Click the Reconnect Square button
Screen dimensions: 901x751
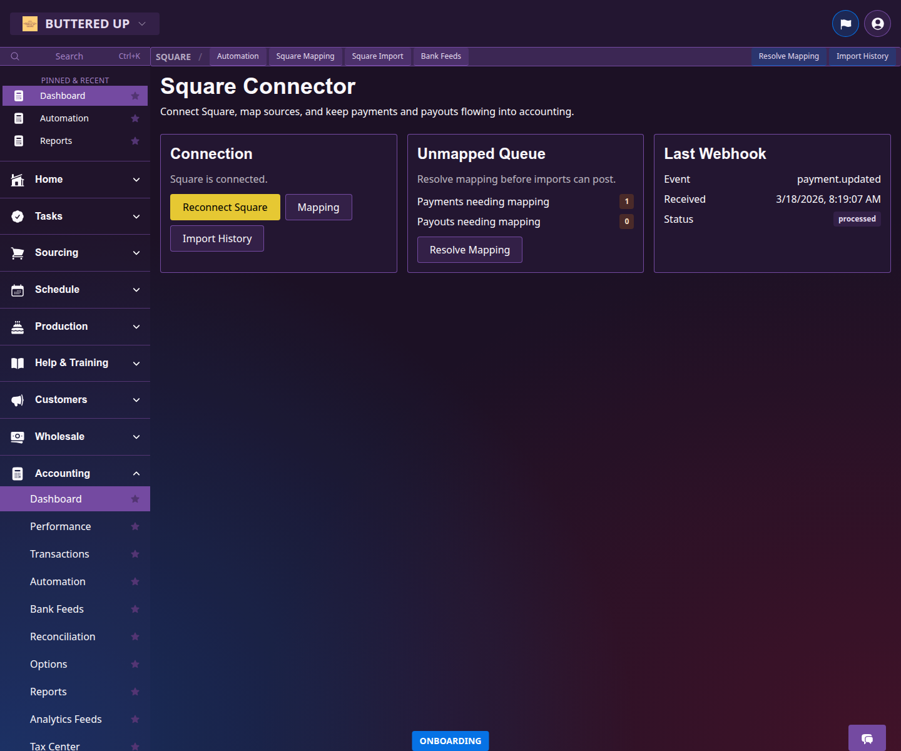(225, 207)
